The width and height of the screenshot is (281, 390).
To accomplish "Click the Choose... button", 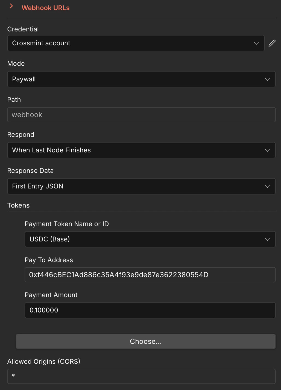I will (x=145, y=341).
